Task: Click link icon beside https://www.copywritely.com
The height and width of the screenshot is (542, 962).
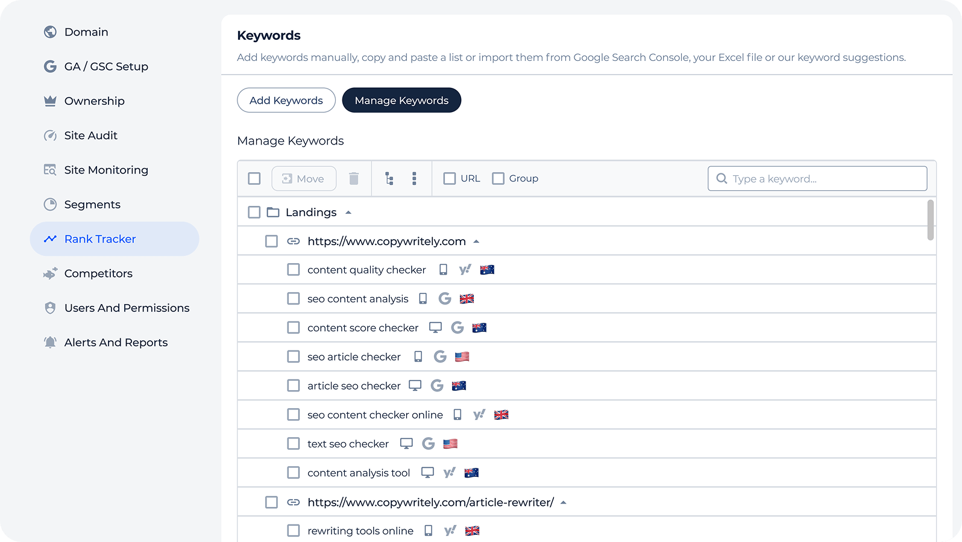Action: click(x=294, y=241)
